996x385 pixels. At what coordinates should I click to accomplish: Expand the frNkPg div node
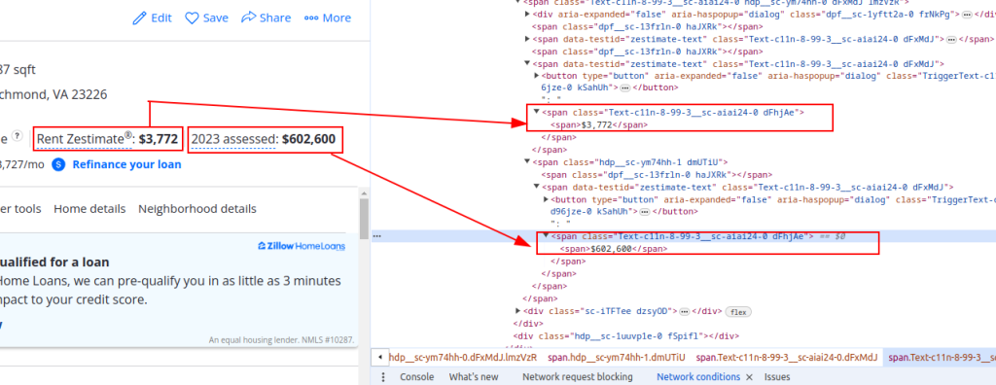(x=527, y=14)
